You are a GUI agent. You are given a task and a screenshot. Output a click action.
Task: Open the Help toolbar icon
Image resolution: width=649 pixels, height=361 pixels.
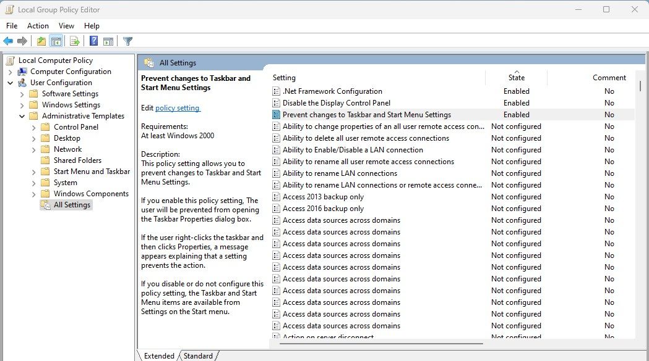pos(94,41)
